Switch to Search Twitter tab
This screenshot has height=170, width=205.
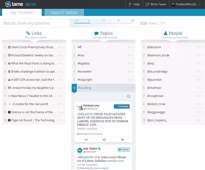(64, 13)
